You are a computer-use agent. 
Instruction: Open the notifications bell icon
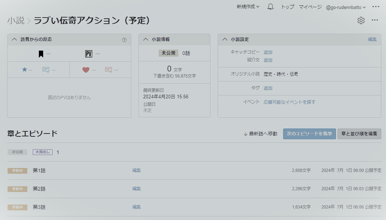point(271,7)
